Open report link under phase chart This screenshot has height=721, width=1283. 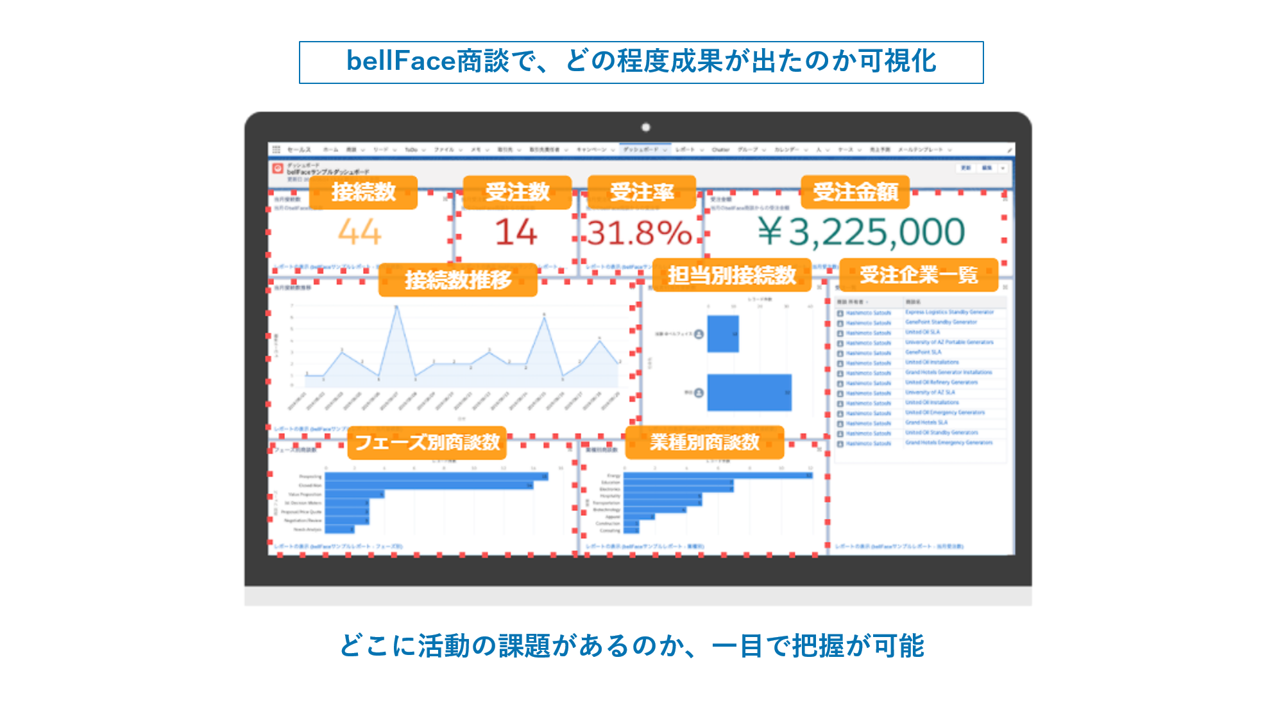click(338, 547)
